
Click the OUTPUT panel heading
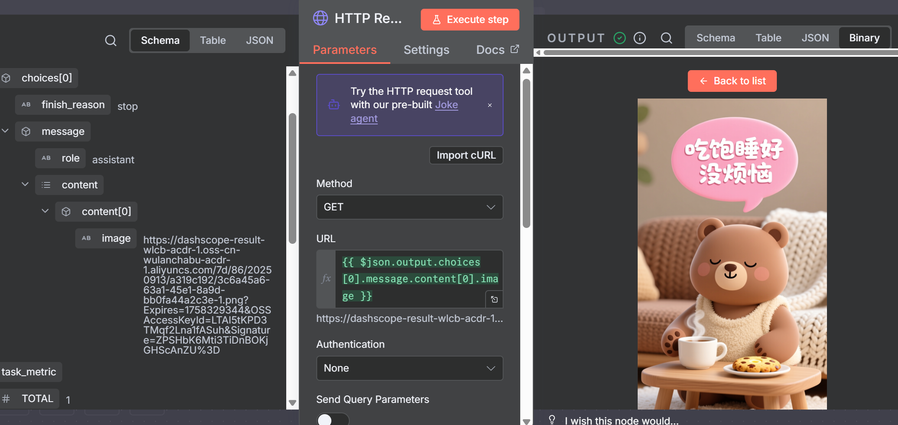click(x=576, y=38)
